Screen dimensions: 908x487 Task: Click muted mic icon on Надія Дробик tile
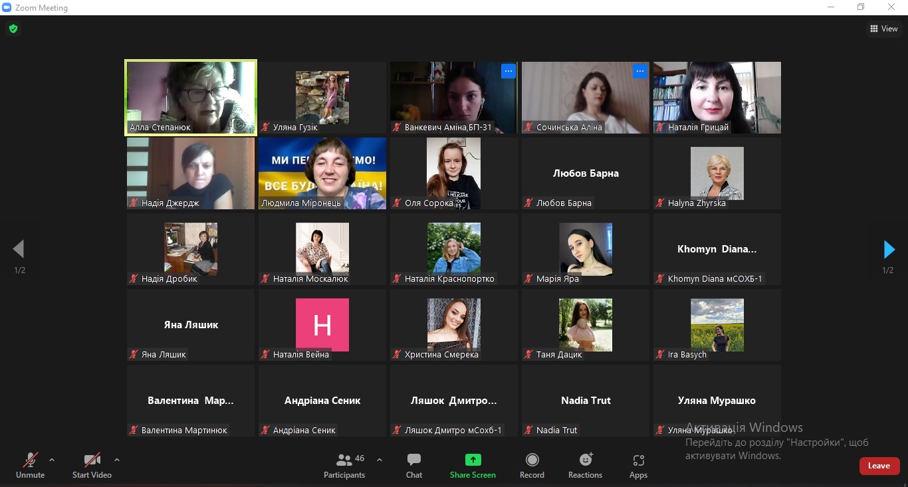point(134,278)
